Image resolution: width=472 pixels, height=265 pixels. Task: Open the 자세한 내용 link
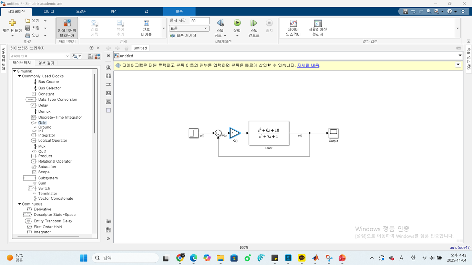pos(308,65)
